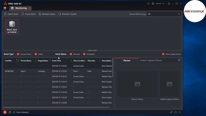Viewport: 206px width, 116px height.
Task: Clear alarms with the trash icon
Action: click(x=10, y=112)
